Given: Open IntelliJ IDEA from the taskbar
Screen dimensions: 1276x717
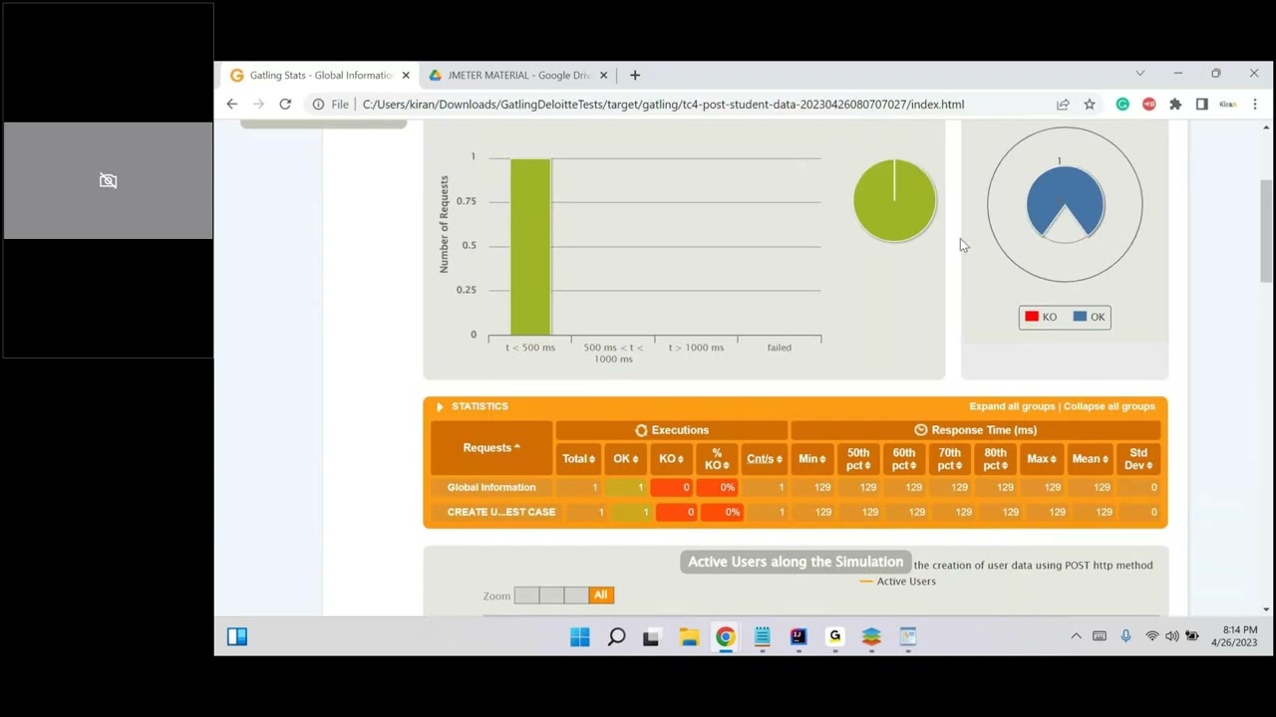Looking at the screenshot, I should click(x=798, y=636).
